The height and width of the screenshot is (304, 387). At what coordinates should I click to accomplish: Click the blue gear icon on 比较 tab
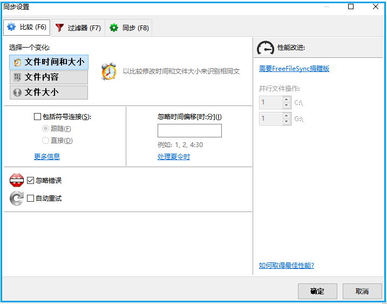coord(11,27)
